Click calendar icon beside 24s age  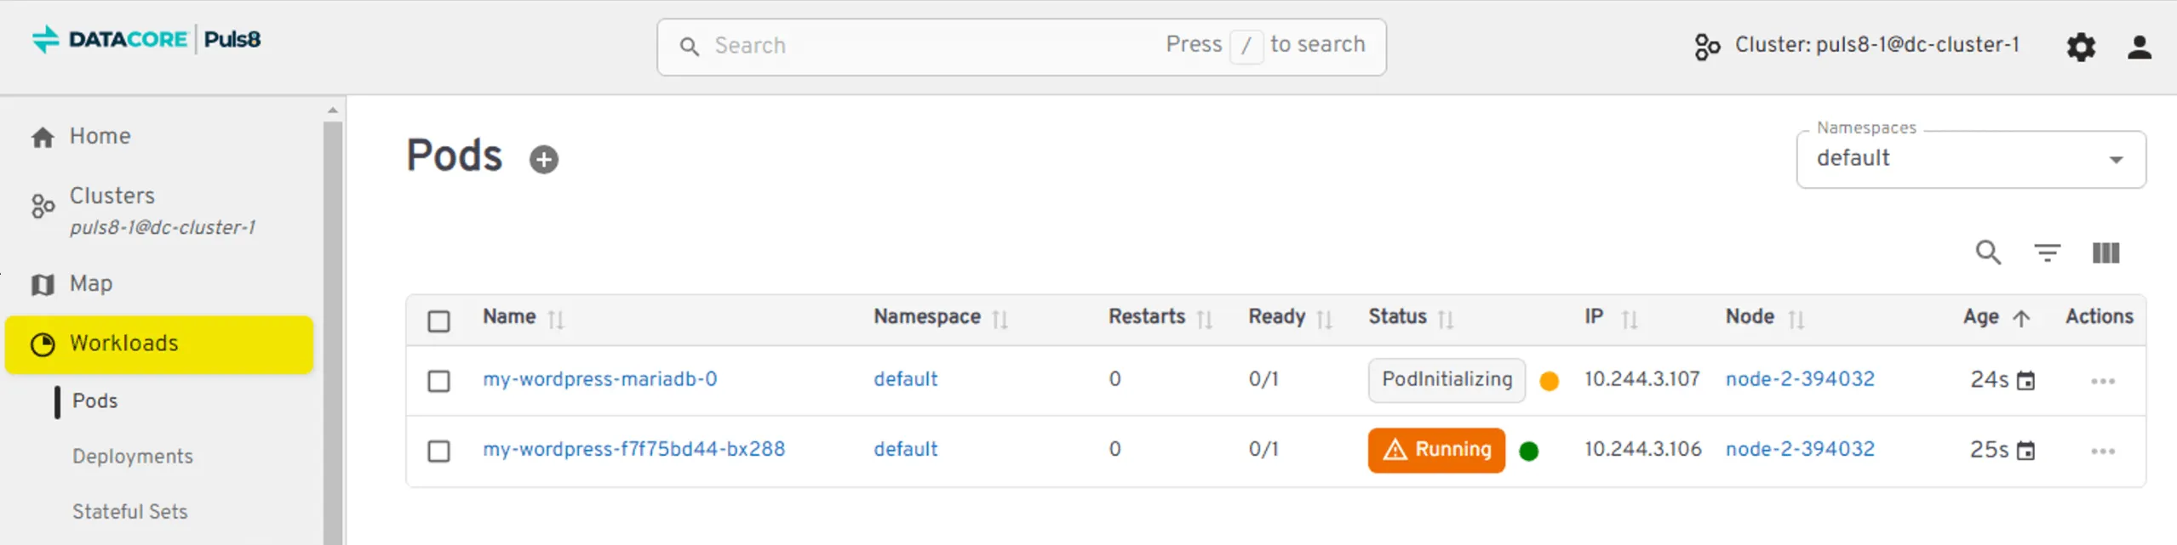2026,381
